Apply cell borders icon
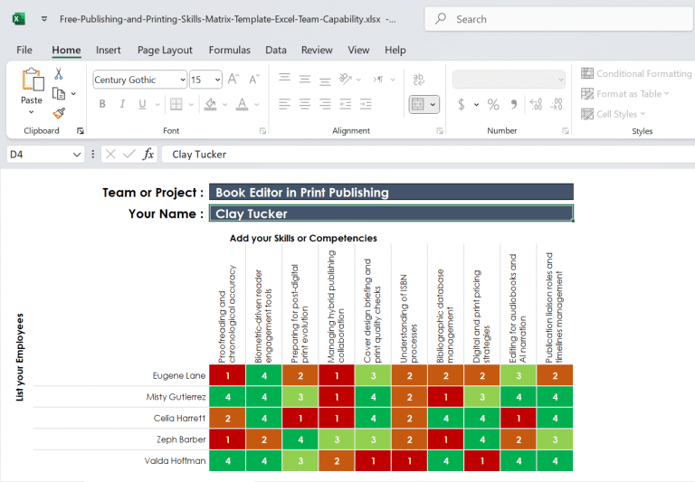Viewport: 695px width, 482px height. 176,104
